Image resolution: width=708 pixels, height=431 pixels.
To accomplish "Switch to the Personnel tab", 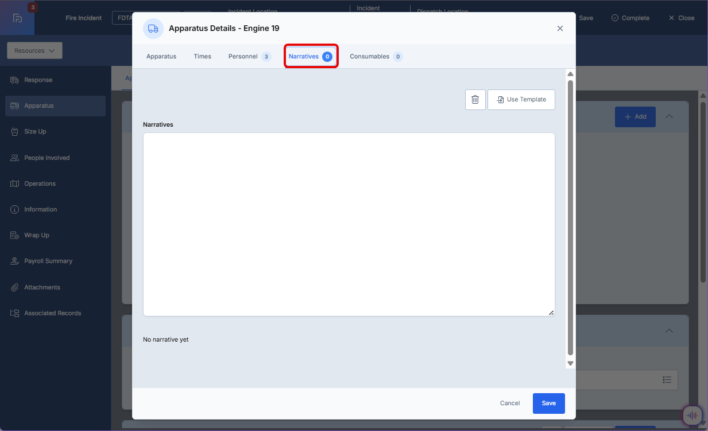I will (x=250, y=57).
